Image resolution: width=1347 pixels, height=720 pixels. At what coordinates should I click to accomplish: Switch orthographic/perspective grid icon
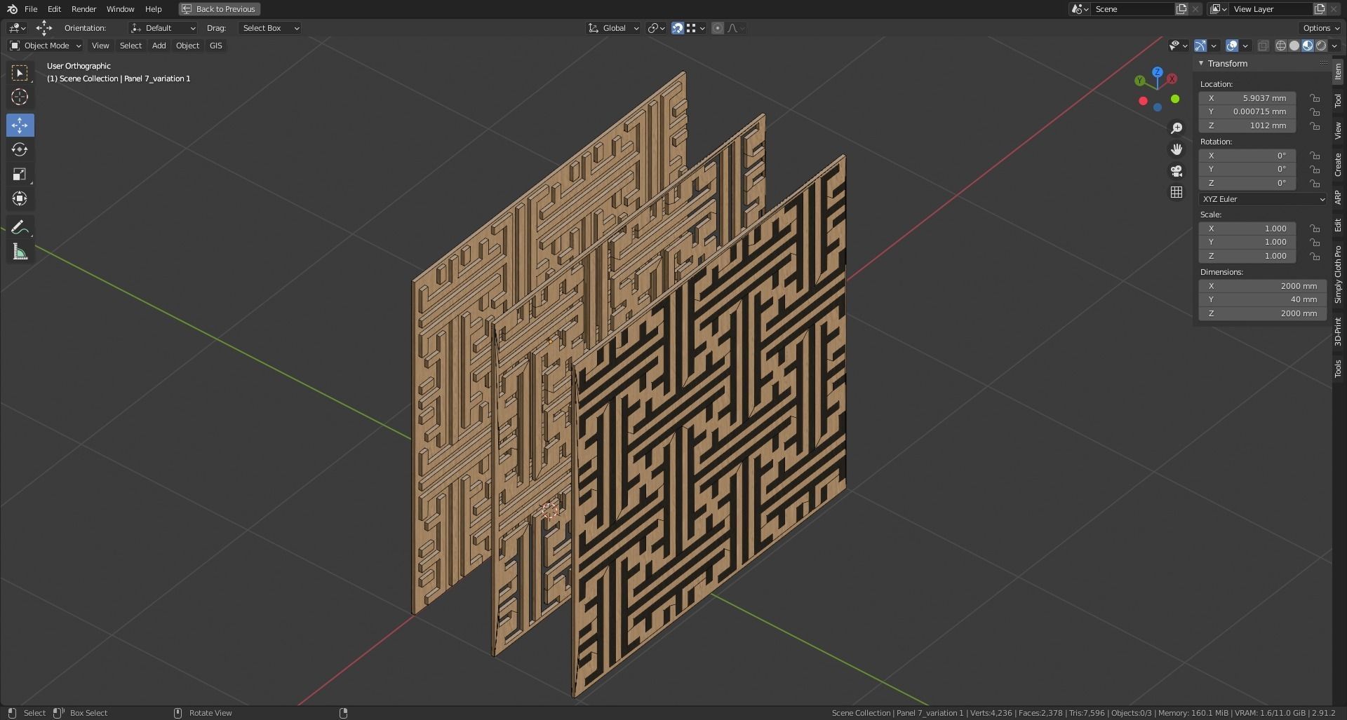point(1177,192)
